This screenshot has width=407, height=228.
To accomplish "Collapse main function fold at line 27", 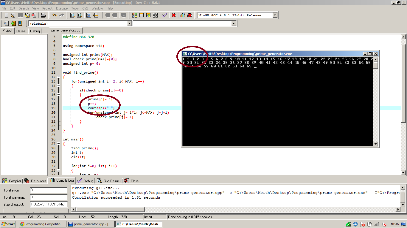I will coord(59,144).
